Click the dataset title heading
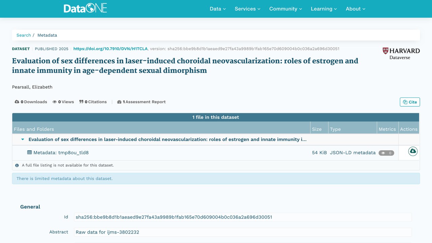Viewport: 432px width, 243px height. 185,66
